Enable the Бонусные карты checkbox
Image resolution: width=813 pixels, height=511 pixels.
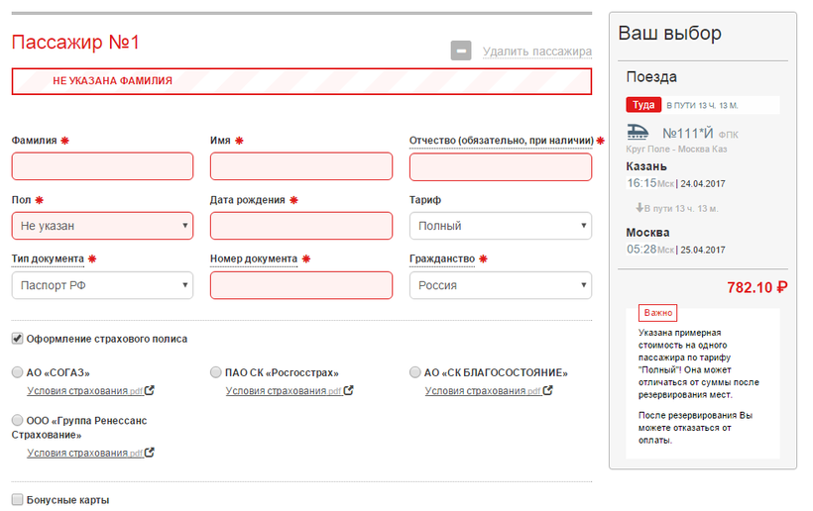click(17, 499)
